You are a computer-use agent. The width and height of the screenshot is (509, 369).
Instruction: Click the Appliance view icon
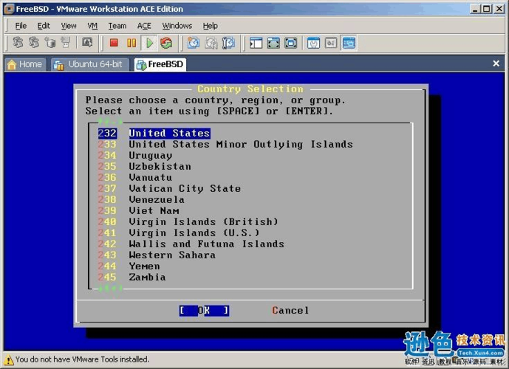pos(331,43)
